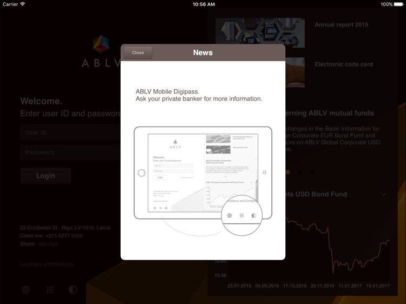Screen dimensions: 406x304
Task: Click the tablet illustration in News popup
Action: coord(203,173)
